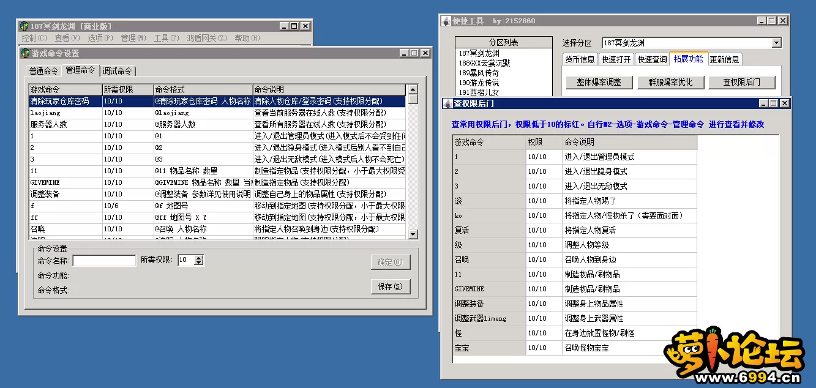
Task: Click the 便捷工具 window title icon
Action: click(x=446, y=21)
